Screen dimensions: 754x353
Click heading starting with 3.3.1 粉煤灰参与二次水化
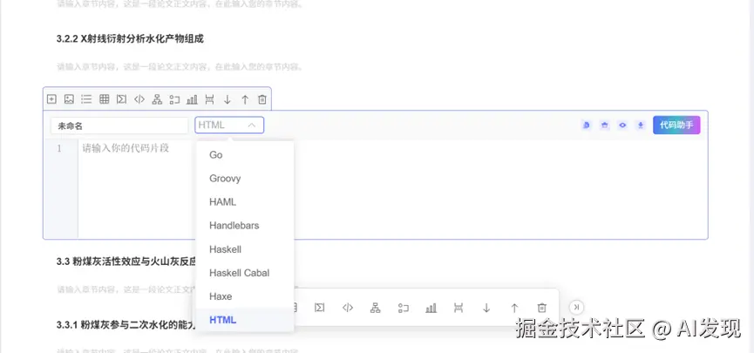point(126,324)
